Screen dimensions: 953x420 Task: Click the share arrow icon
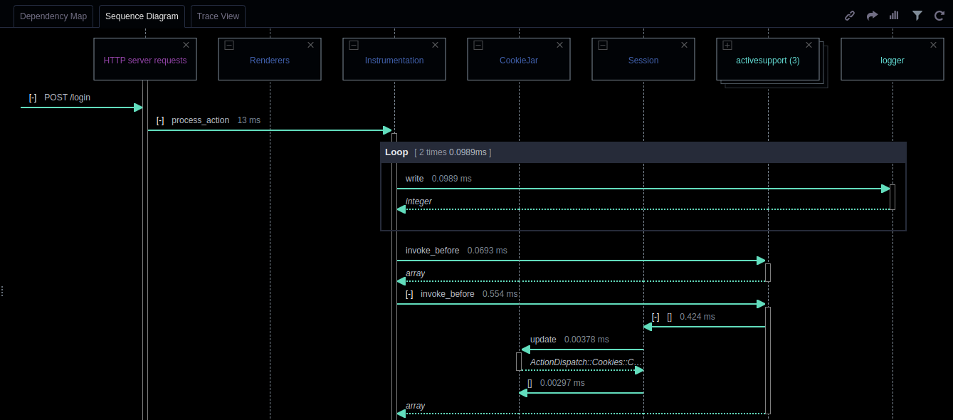click(x=872, y=16)
